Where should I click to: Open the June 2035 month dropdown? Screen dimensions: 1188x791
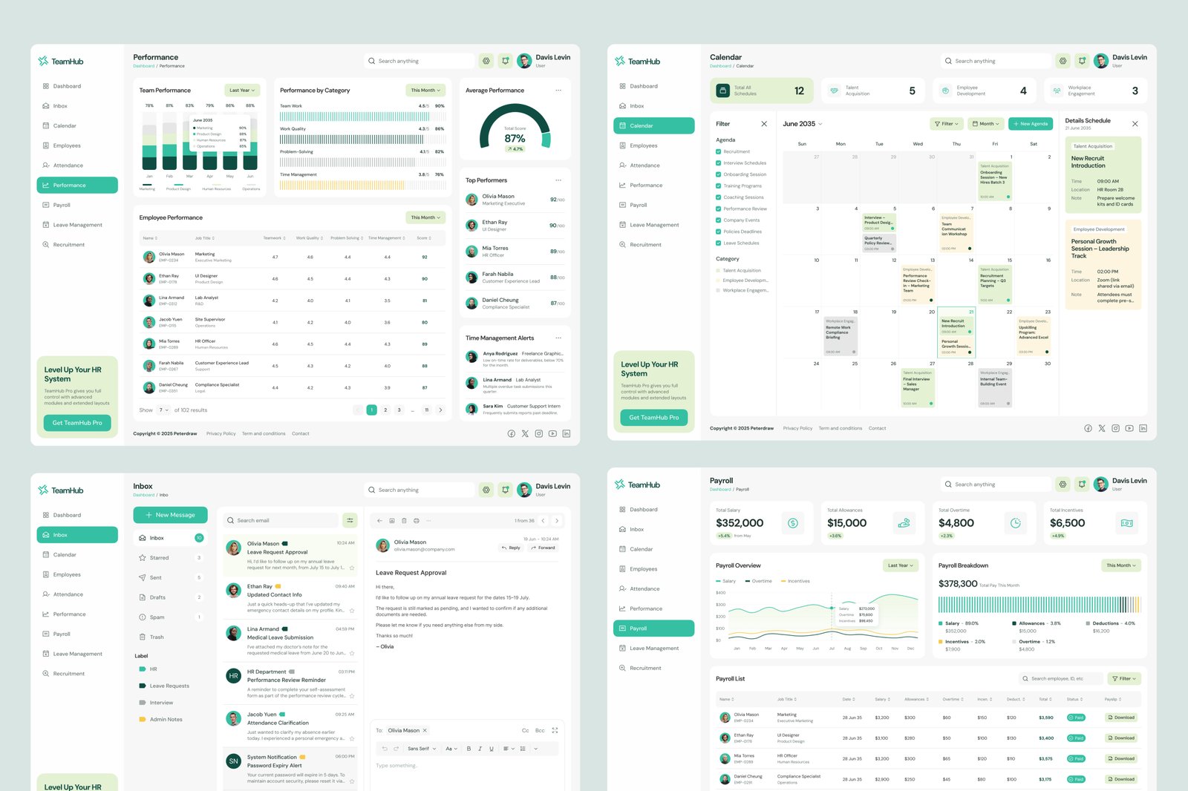[803, 124]
